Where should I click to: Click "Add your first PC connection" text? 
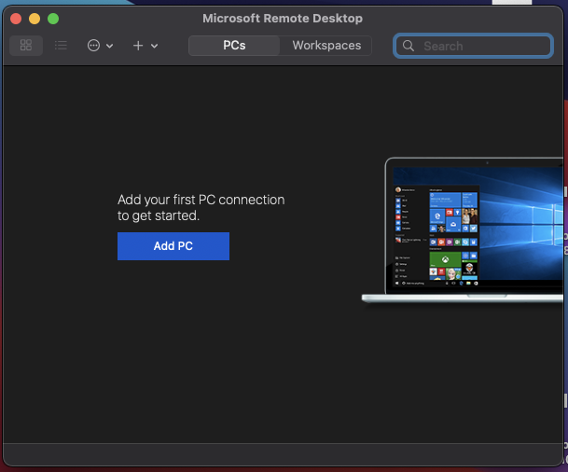point(201,200)
